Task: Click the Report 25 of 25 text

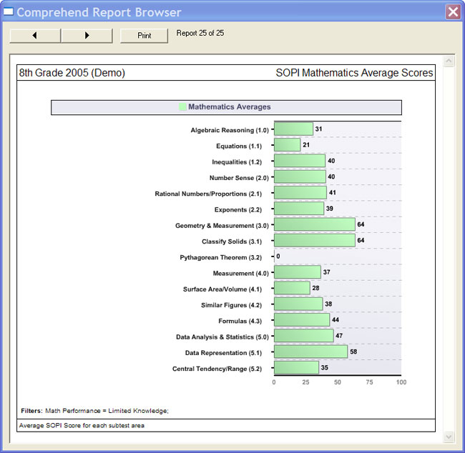Action: pyautogui.click(x=200, y=33)
